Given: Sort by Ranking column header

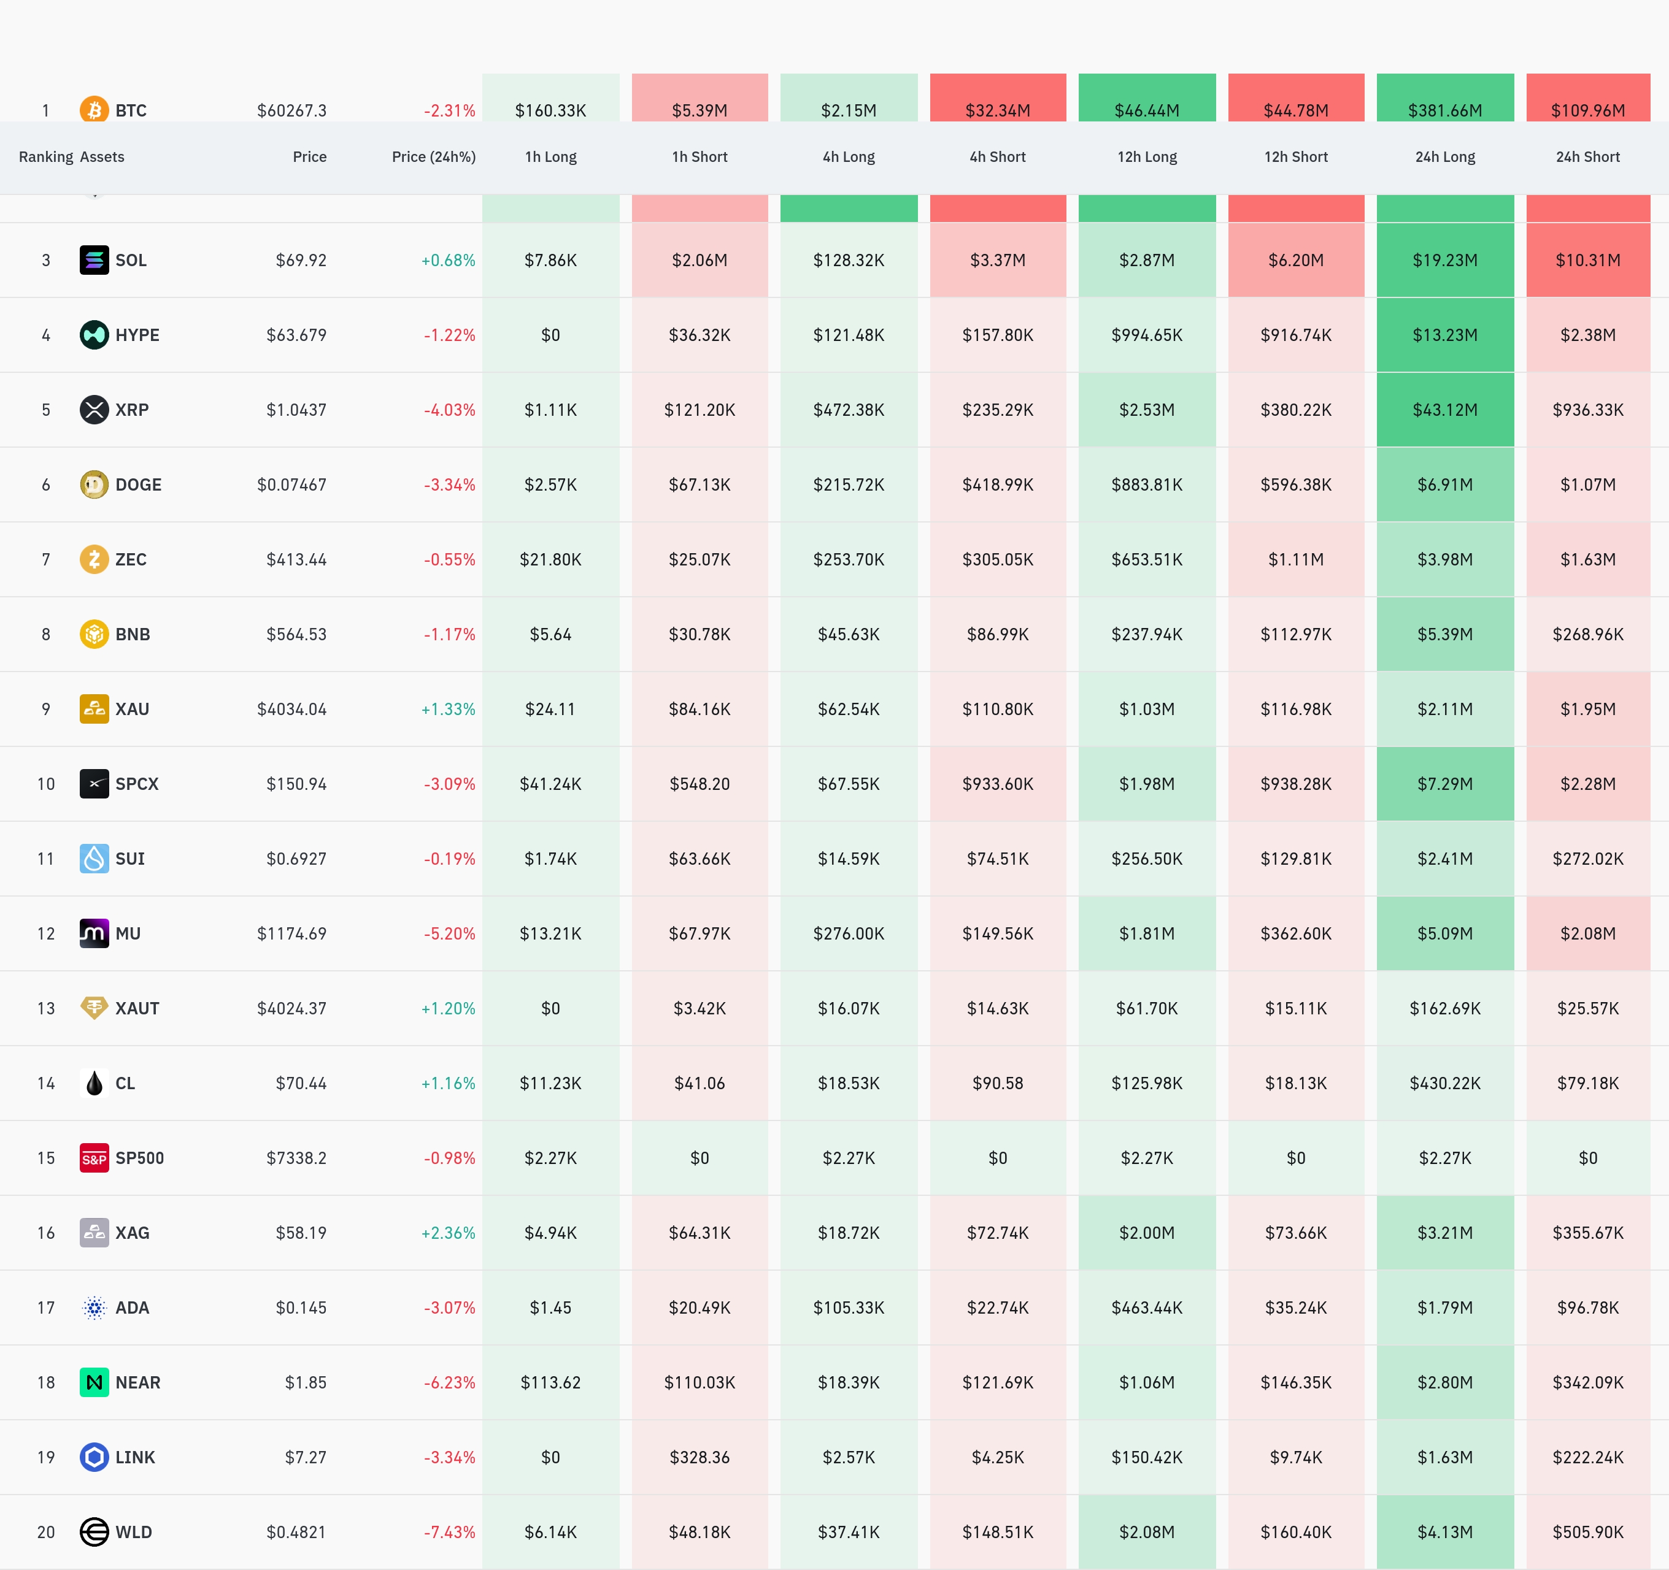Looking at the screenshot, I should point(46,157).
